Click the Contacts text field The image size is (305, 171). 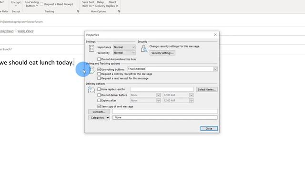pos(165,112)
